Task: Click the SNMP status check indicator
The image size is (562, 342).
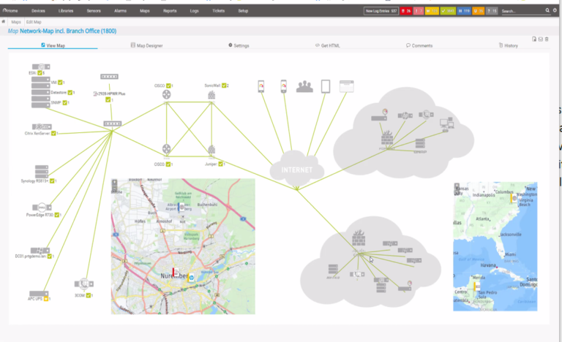Action: coord(65,102)
